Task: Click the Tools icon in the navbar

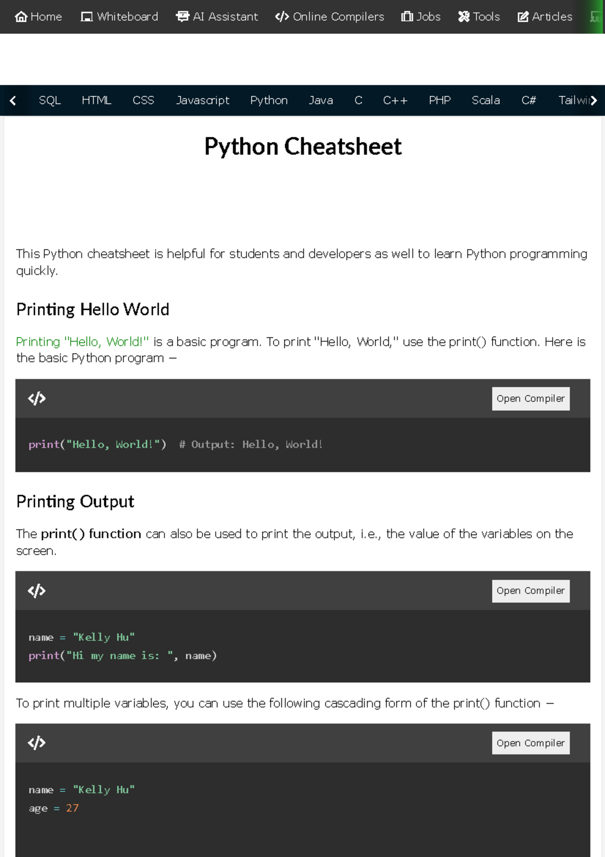Action: point(463,17)
